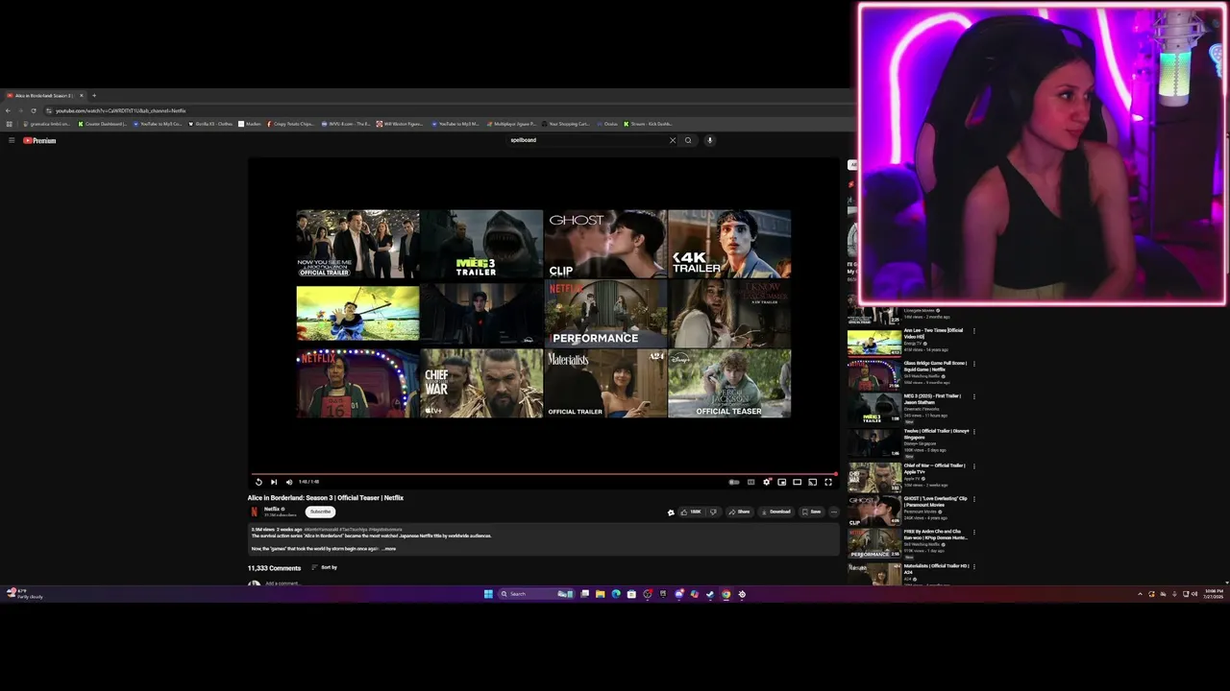Toggle the autoplay switch
1230x691 pixels.
click(734, 482)
